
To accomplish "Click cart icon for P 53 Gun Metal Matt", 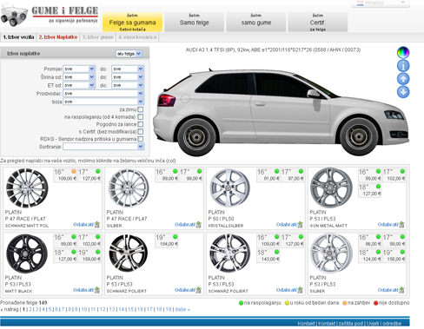I will coord(401,225).
